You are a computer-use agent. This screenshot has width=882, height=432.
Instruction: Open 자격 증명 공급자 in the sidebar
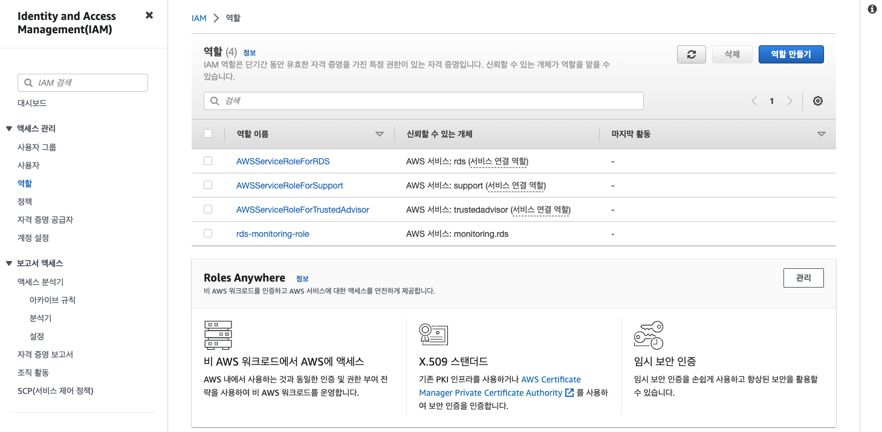pyautogui.click(x=45, y=220)
